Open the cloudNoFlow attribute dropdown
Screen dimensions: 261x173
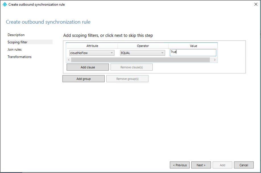coord(92,53)
